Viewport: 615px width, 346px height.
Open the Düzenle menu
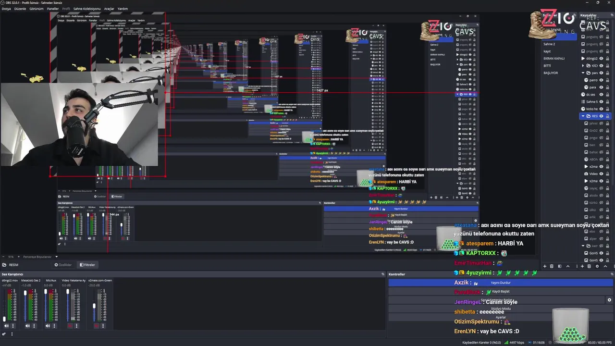[20, 9]
